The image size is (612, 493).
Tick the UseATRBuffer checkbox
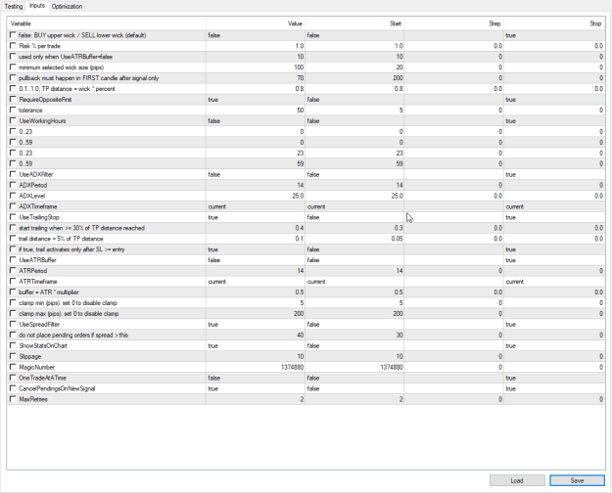[x=14, y=260]
